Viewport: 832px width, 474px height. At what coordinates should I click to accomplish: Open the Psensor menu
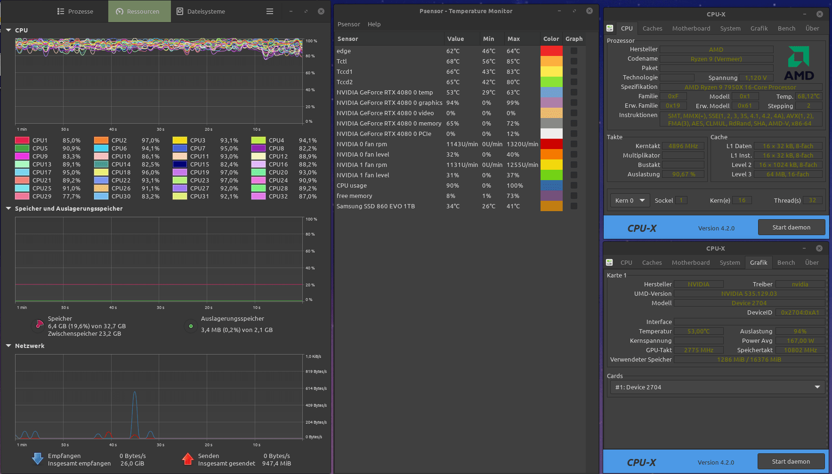point(349,24)
